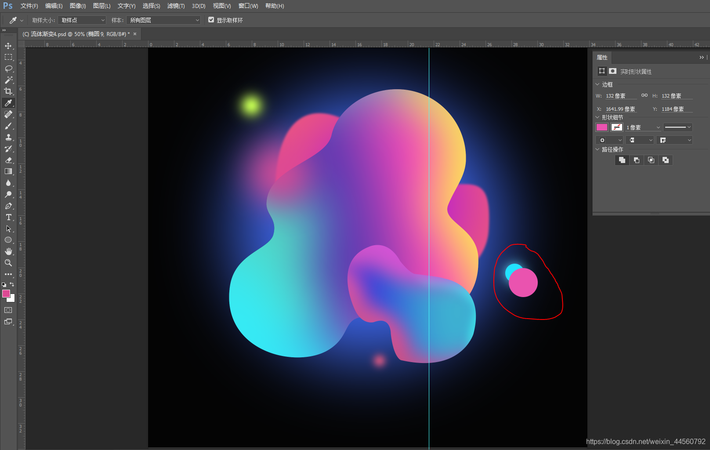Click the pink foreground color swatch

(6, 294)
